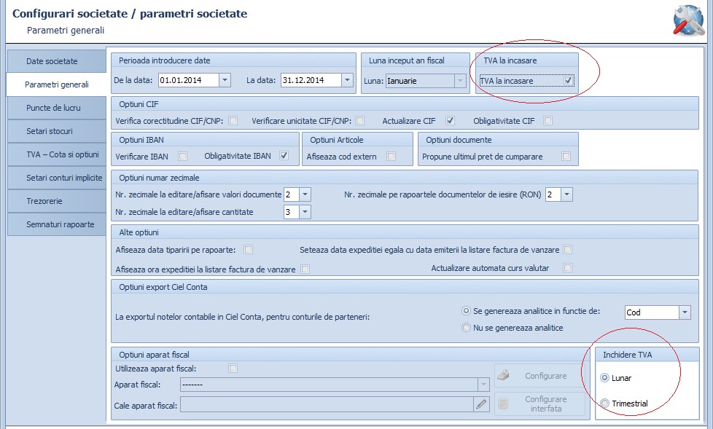Expand the Cod analitice dropdown
This screenshot has height=429, width=713.
[685, 312]
